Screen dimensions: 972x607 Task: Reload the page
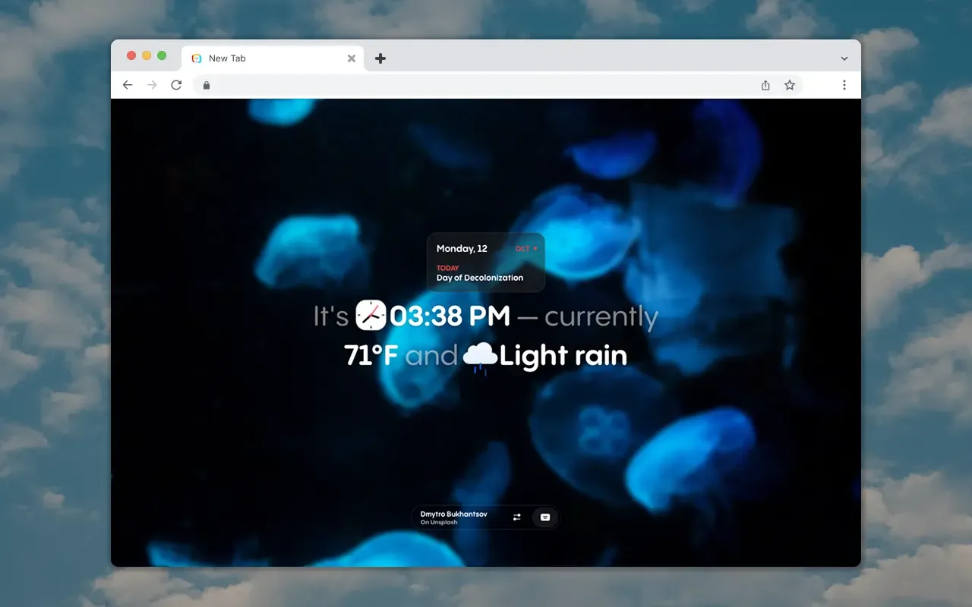coord(176,85)
